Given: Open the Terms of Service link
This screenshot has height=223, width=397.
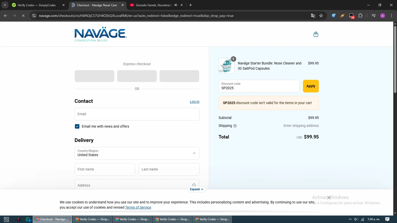Looking at the screenshot, I should tap(138, 208).
